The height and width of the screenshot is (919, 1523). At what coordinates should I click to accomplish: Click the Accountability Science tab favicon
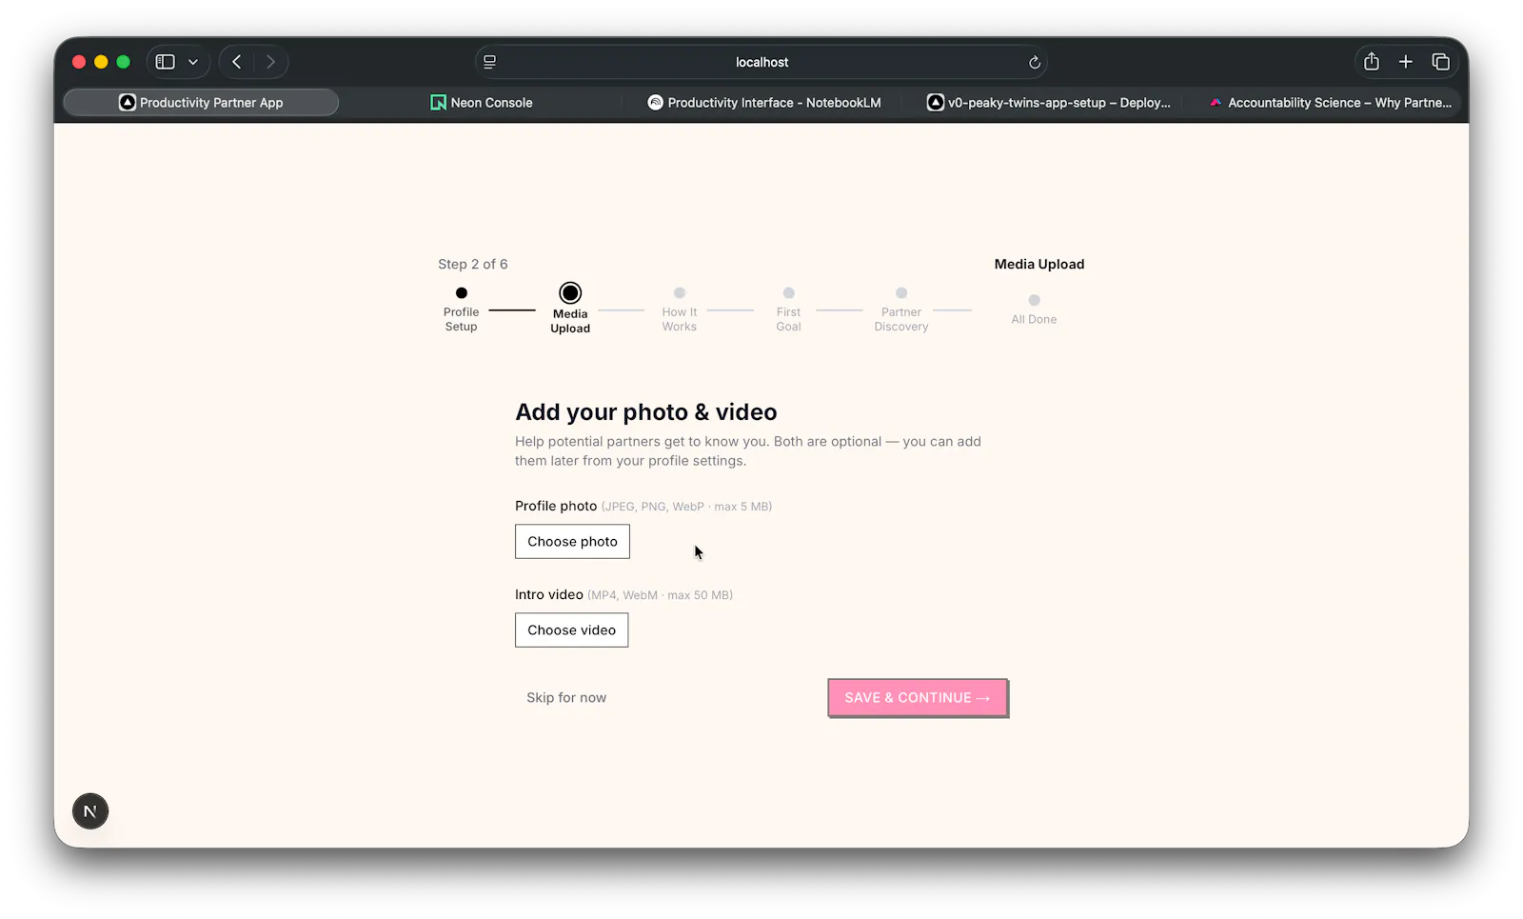pyautogui.click(x=1216, y=103)
